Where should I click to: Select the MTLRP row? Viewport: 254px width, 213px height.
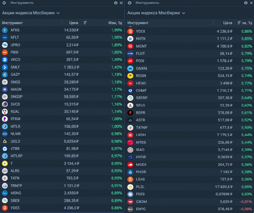(x=62, y=156)
